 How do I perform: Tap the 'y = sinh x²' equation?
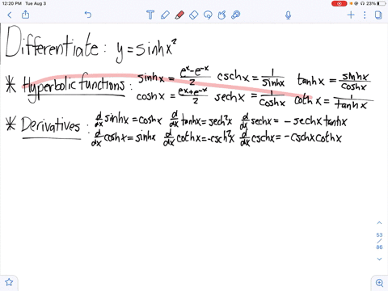[145, 50]
